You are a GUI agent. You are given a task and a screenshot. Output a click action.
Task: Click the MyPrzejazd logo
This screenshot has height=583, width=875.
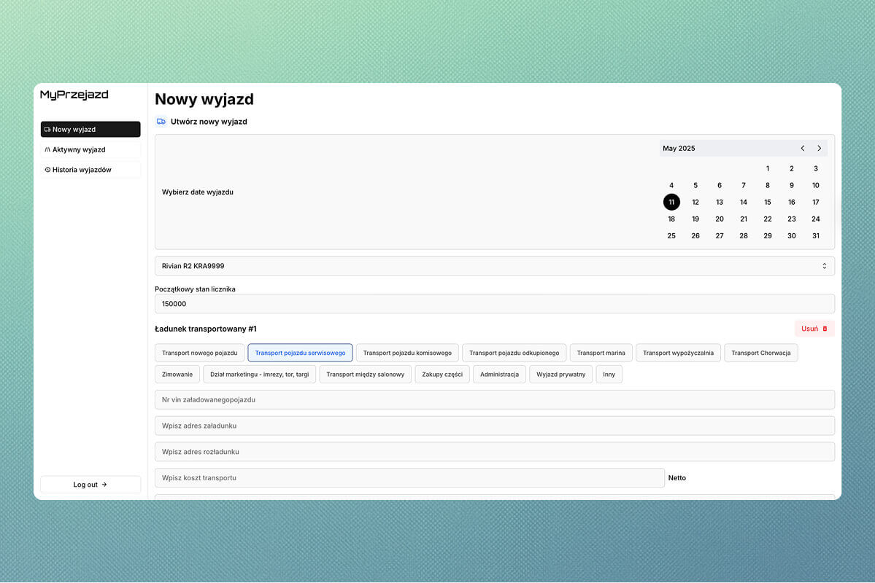tap(74, 95)
